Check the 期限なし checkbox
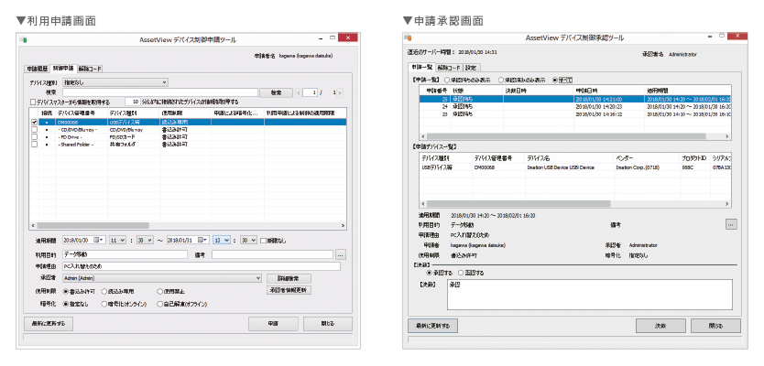 (x=264, y=240)
